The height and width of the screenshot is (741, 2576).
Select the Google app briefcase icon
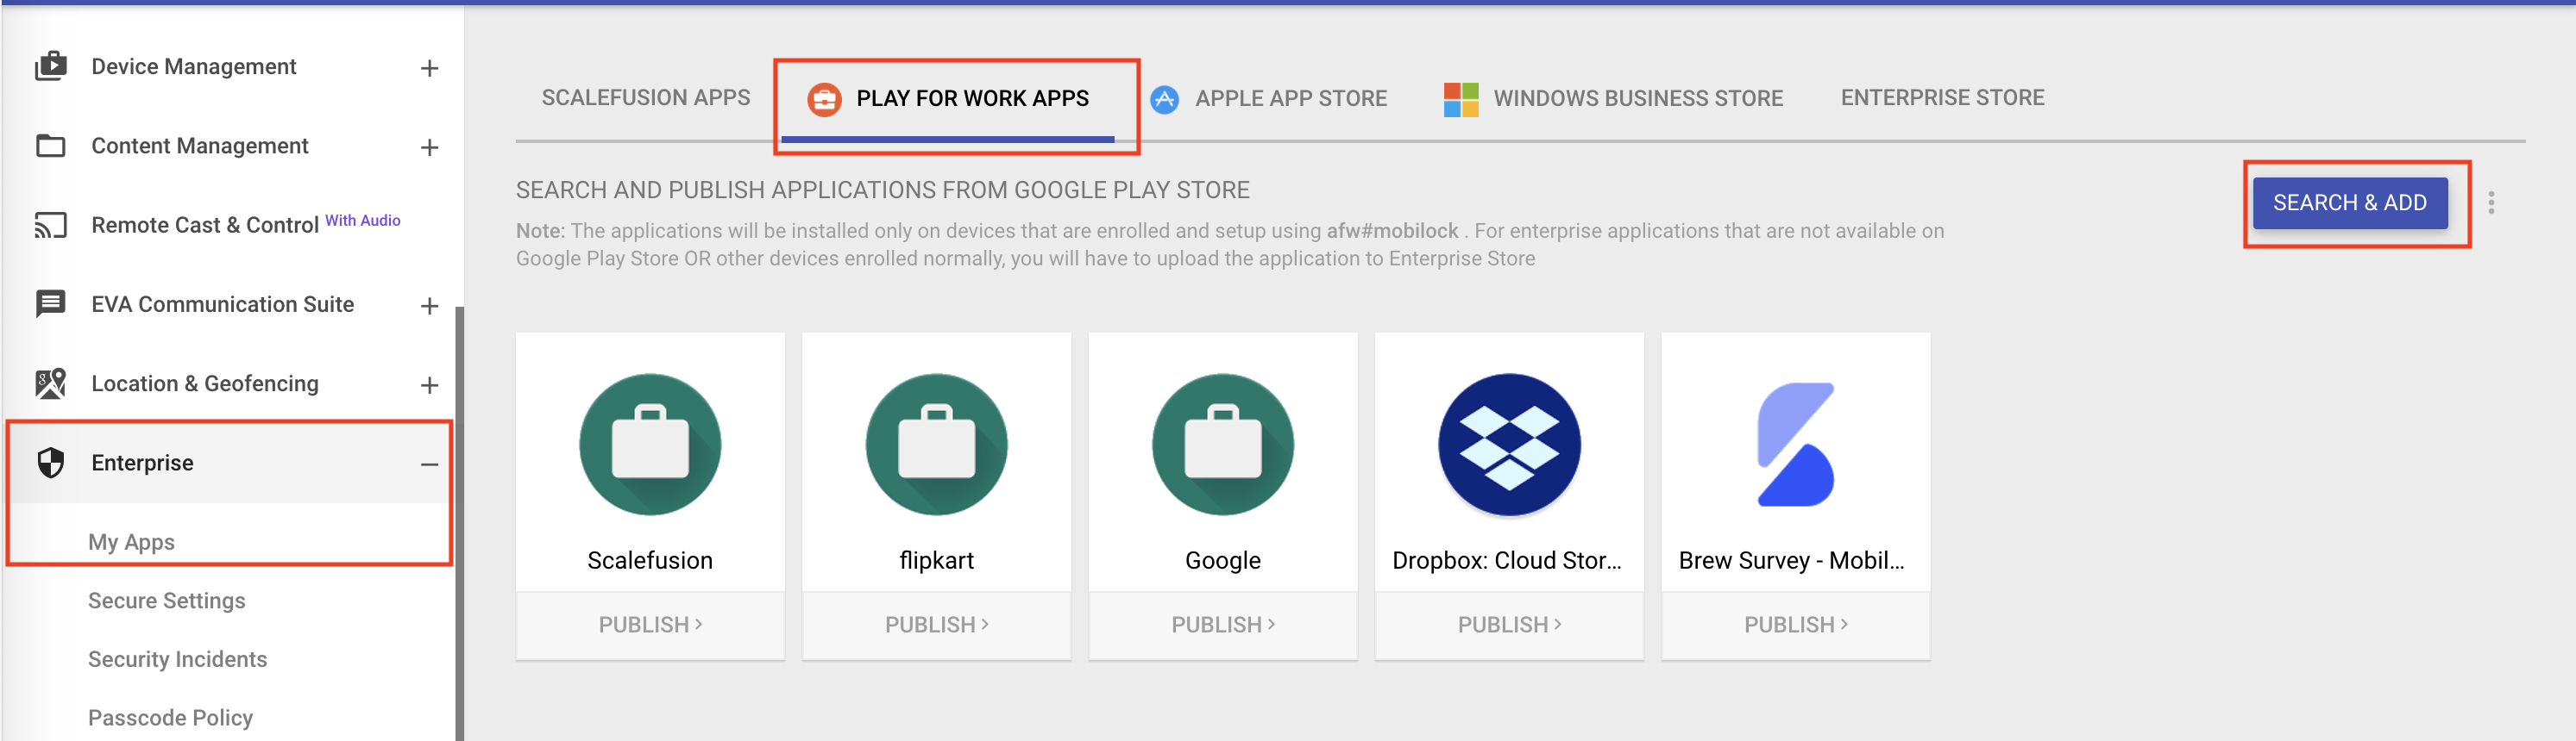click(x=1223, y=445)
